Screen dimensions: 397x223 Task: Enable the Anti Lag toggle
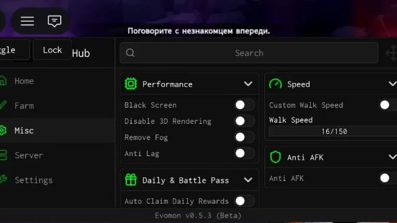[244, 153]
